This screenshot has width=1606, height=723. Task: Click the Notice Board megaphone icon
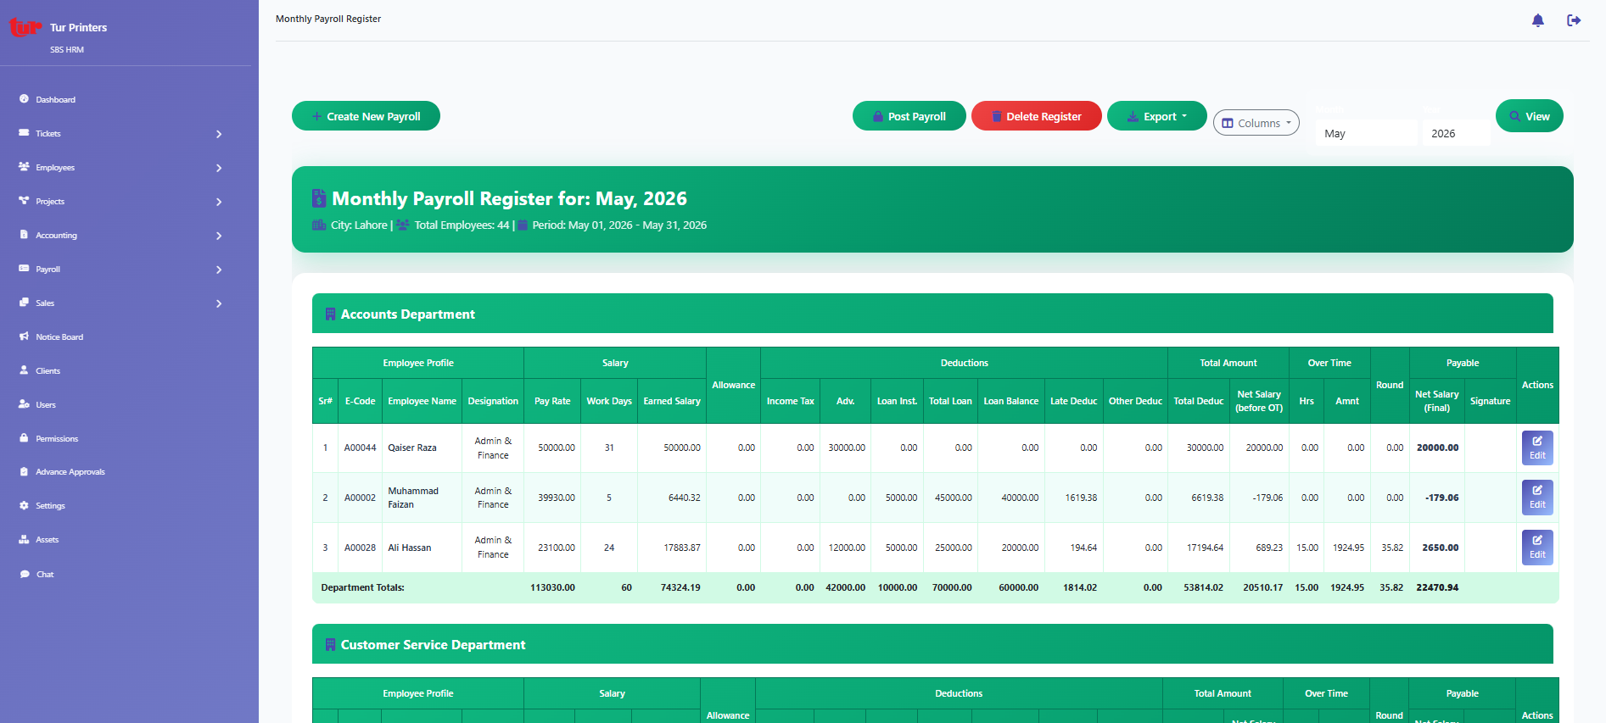click(x=24, y=336)
